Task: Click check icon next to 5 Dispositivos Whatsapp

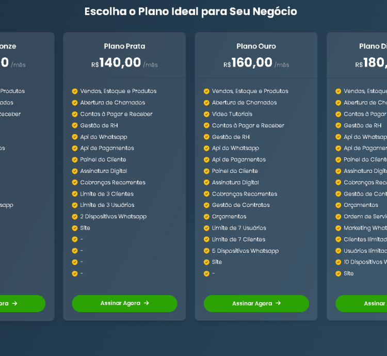Action: pos(206,251)
